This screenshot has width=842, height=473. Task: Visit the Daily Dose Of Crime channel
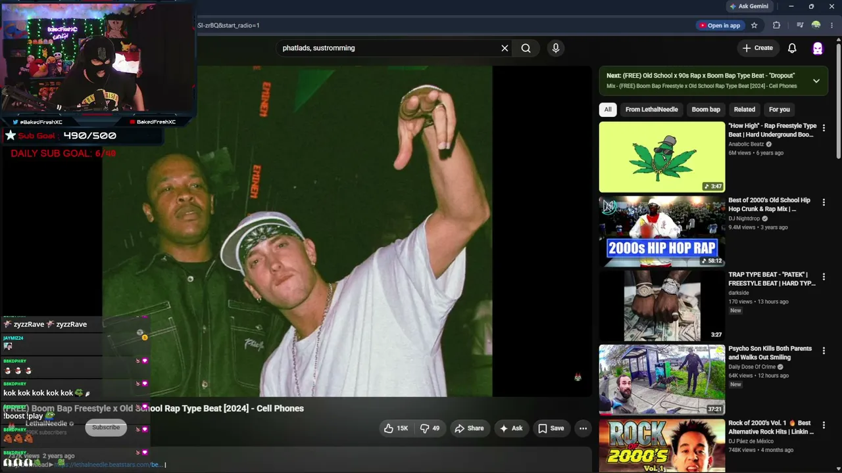pos(752,367)
